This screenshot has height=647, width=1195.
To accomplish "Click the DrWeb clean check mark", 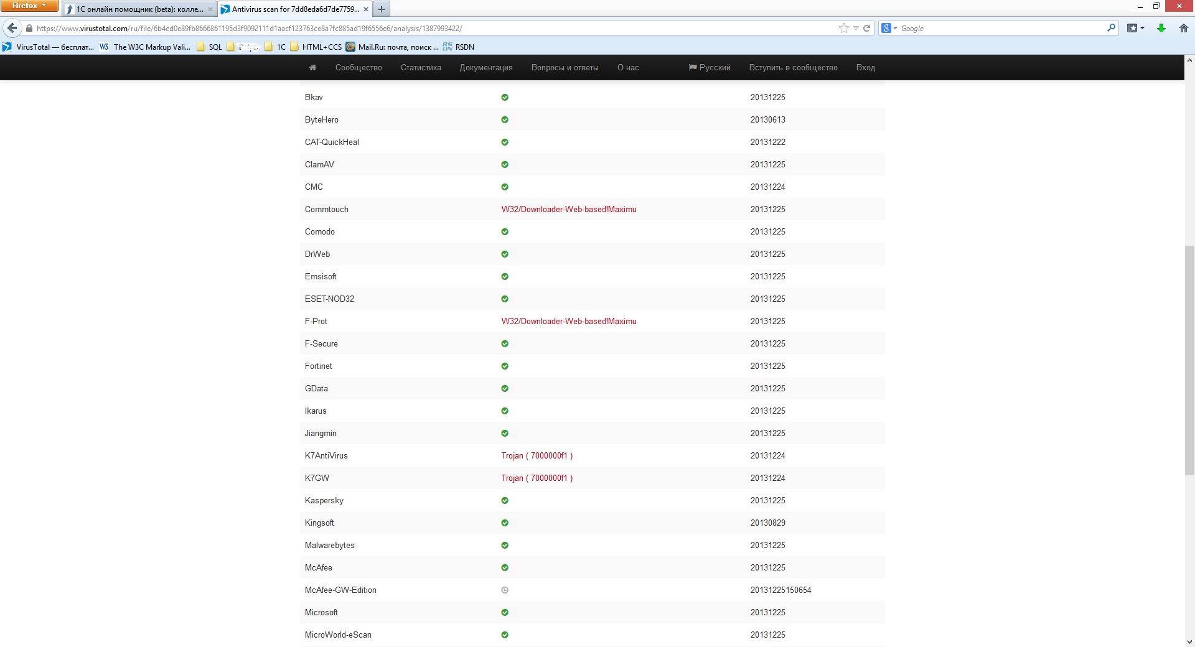I will coord(505,254).
